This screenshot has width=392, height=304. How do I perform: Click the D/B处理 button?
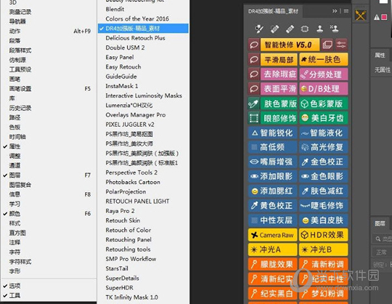[x=323, y=89]
